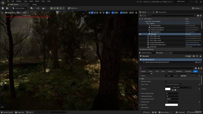Click the Add content (cube plus) toolbar icon

[32, 8]
